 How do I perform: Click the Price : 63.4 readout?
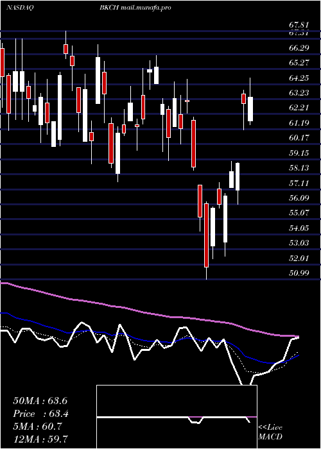coord(40,414)
